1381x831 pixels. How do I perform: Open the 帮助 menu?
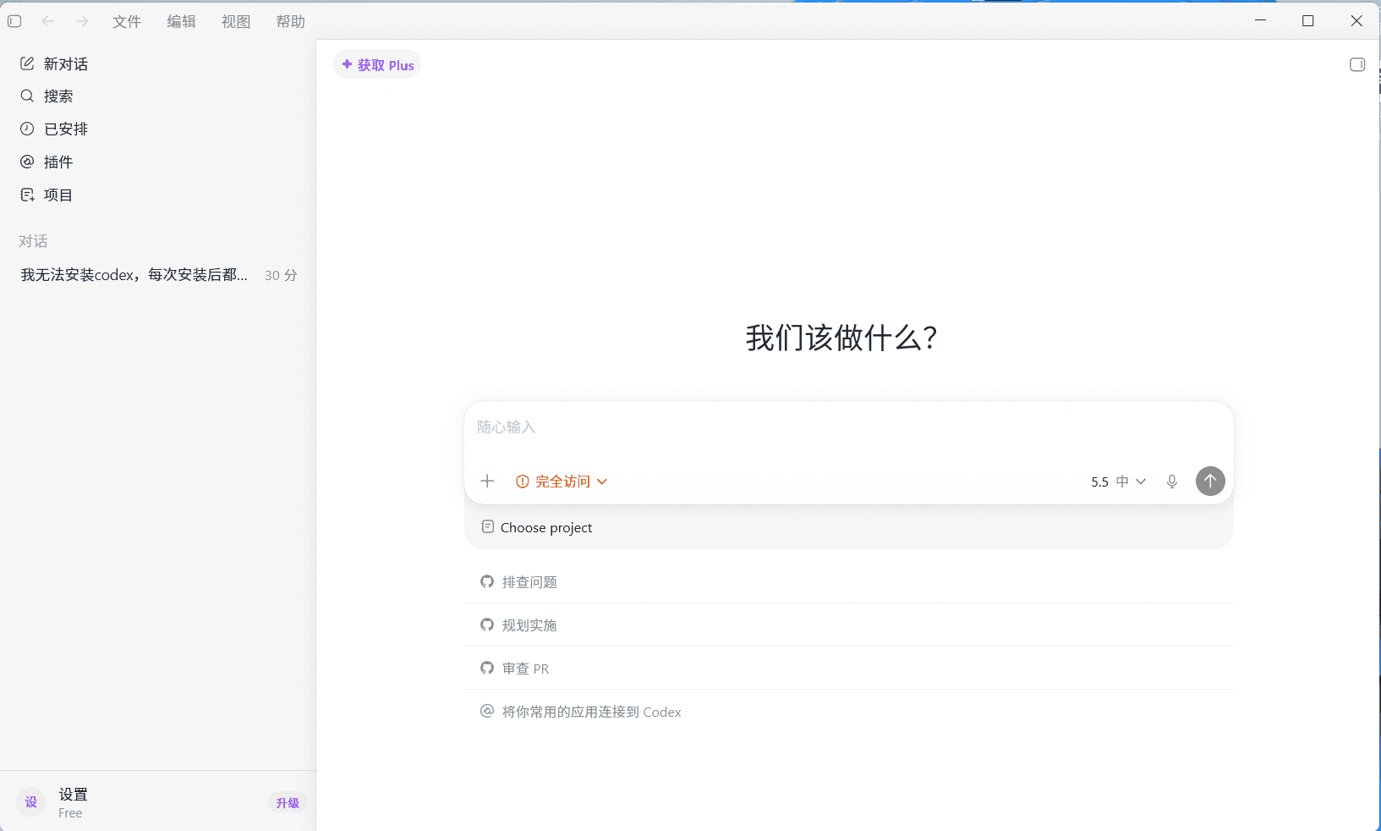click(290, 21)
